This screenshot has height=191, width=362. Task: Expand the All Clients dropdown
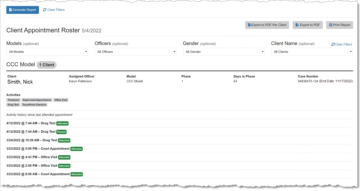point(312,52)
